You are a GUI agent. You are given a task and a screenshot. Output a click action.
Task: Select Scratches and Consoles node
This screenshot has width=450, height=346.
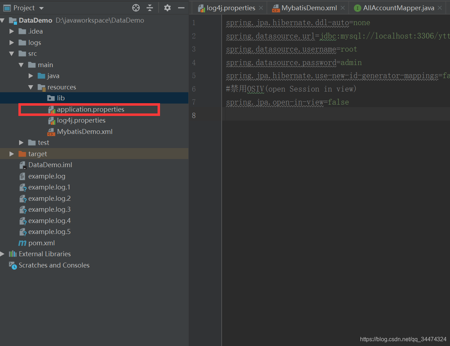click(x=54, y=265)
